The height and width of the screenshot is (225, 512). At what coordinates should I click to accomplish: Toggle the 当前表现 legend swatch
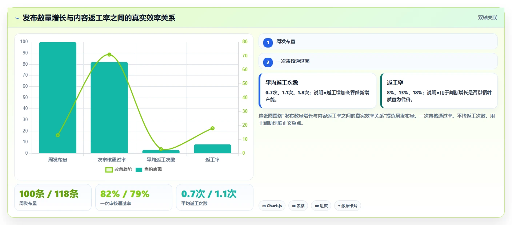pos(139,169)
